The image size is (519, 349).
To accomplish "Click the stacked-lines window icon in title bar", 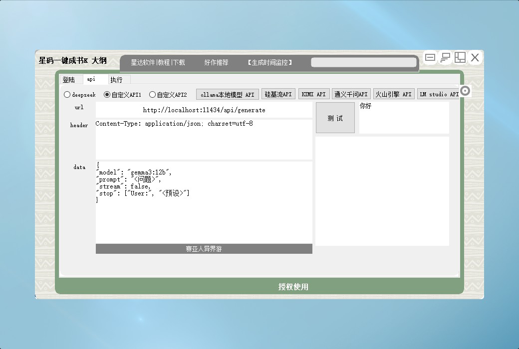I will pos(445,58).
